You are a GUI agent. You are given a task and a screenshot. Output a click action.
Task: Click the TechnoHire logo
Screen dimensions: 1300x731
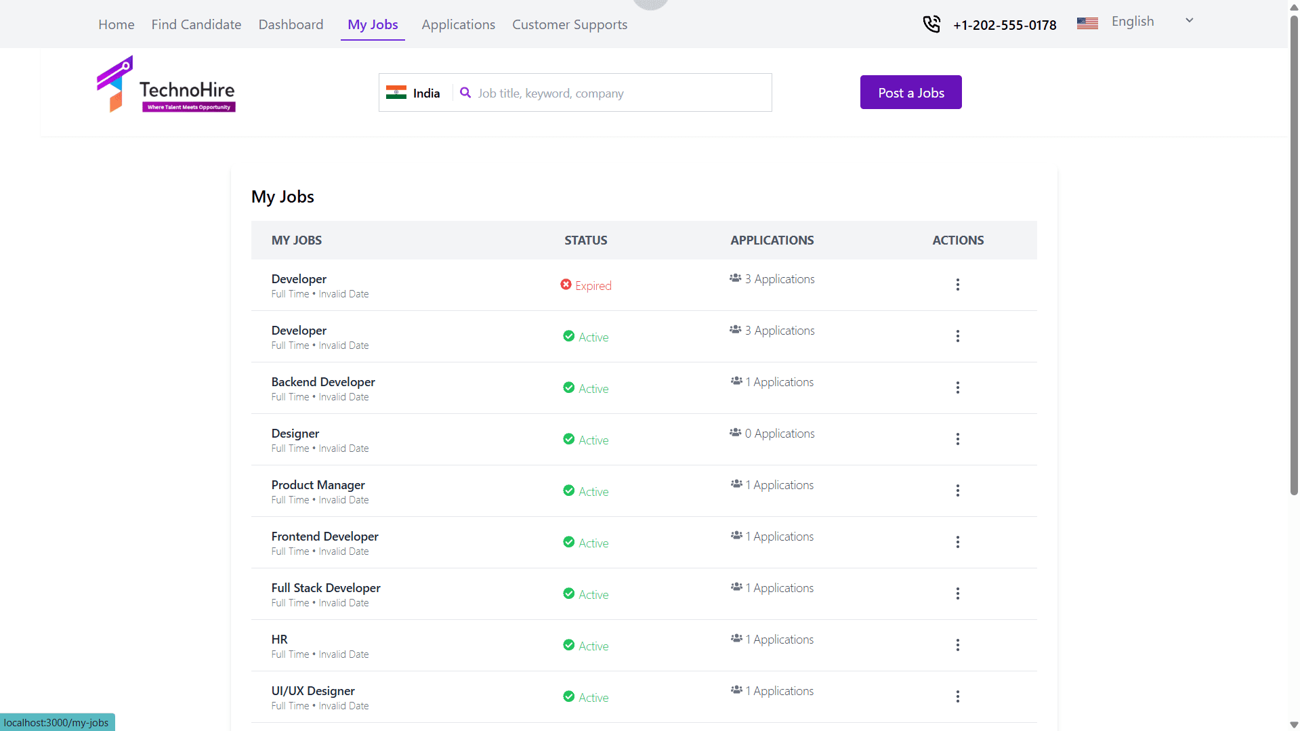click(166, 85)
